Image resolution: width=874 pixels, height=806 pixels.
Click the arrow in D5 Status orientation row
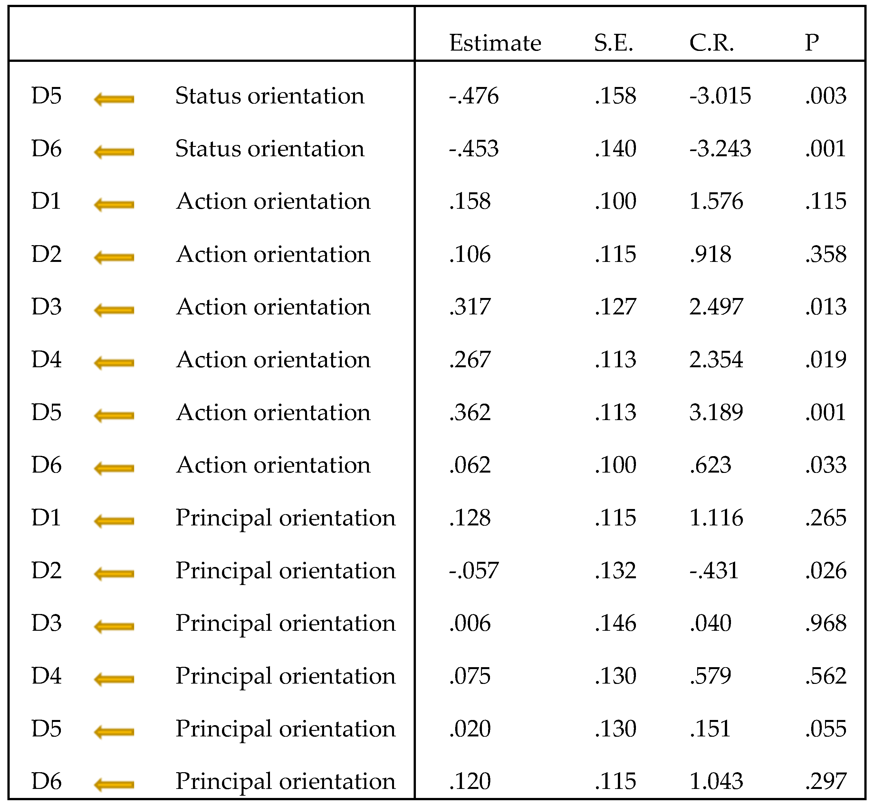coord(114,100)
